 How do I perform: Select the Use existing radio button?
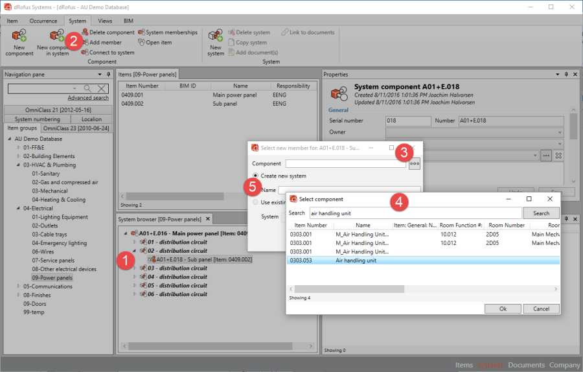tap(256, 202)
